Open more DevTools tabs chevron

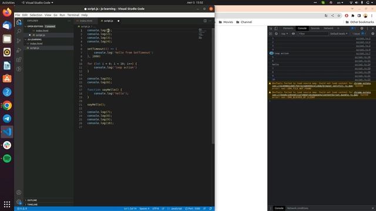tap(338, 28)
